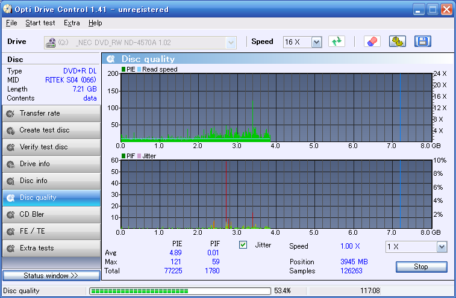The height and width of the screenshot is (298, 456).
Task: Open the Help menu
Action: [95, 23]
